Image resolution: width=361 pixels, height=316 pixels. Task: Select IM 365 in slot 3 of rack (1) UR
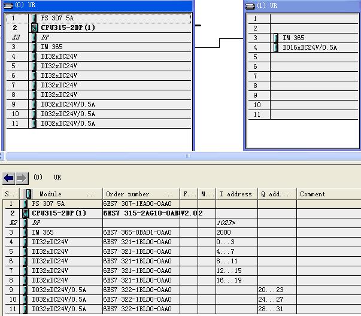tap(303, 38)
